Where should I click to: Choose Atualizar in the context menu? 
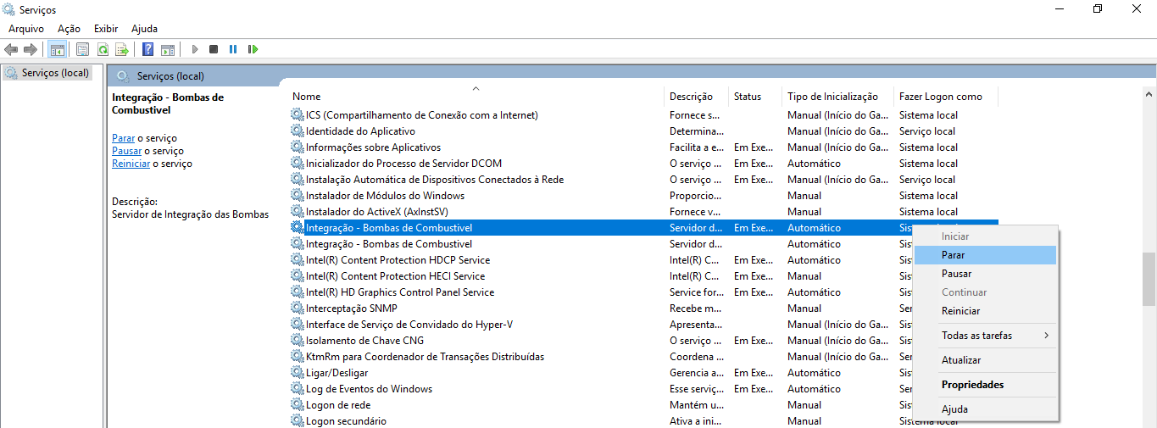(985, 360)
